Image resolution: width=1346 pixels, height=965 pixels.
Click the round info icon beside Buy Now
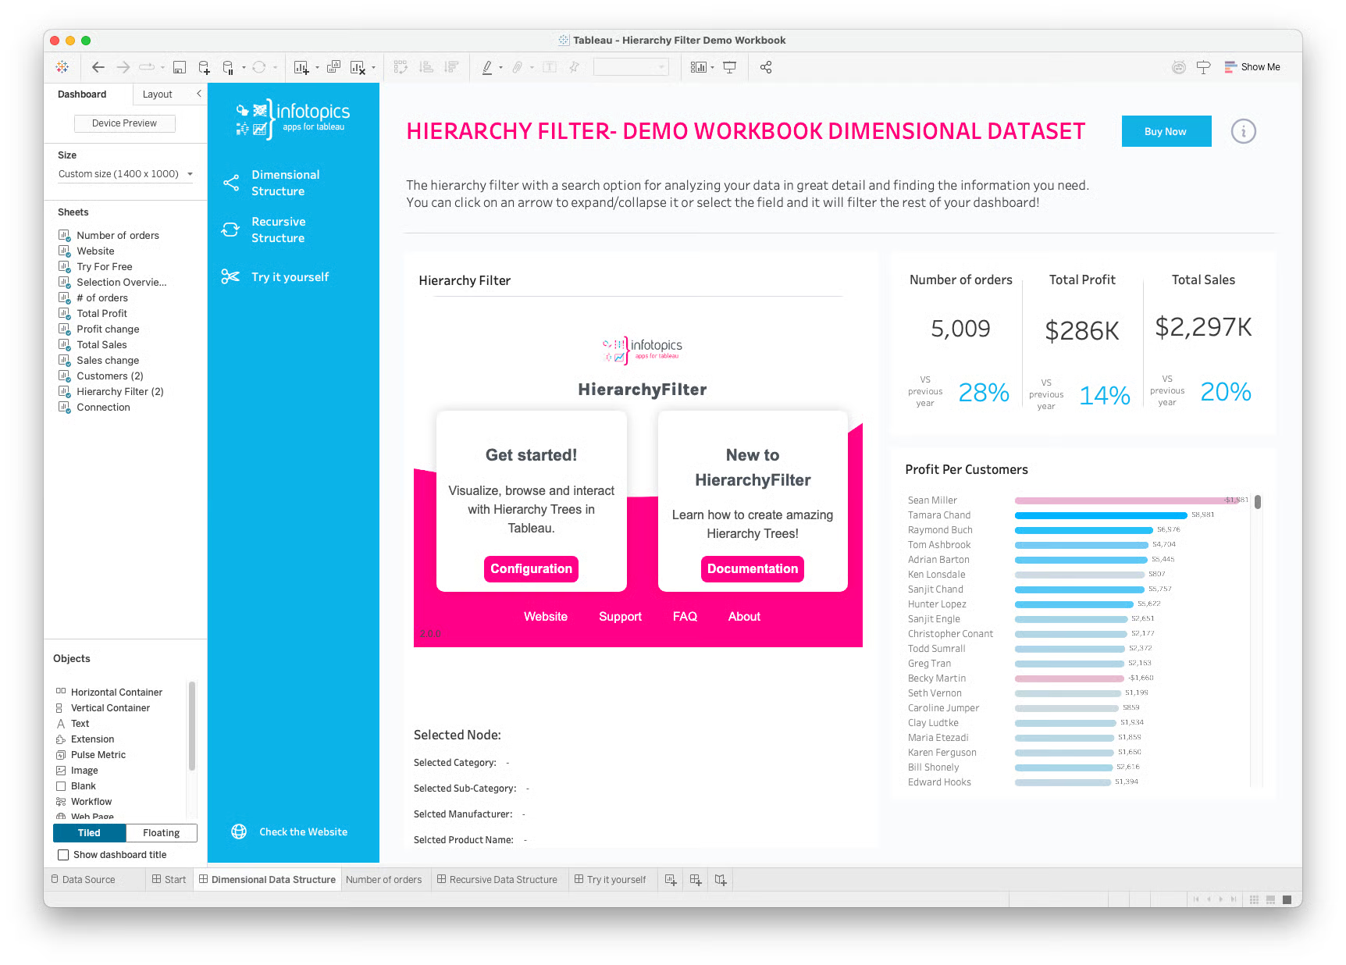[x=1243, y=131]
